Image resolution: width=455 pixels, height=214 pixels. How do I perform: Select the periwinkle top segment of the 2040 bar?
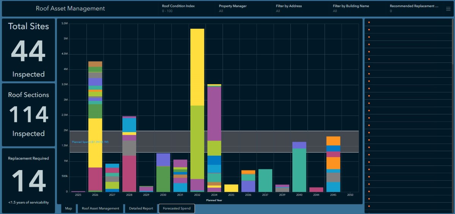pyautogui.click(x=299, y=145)
